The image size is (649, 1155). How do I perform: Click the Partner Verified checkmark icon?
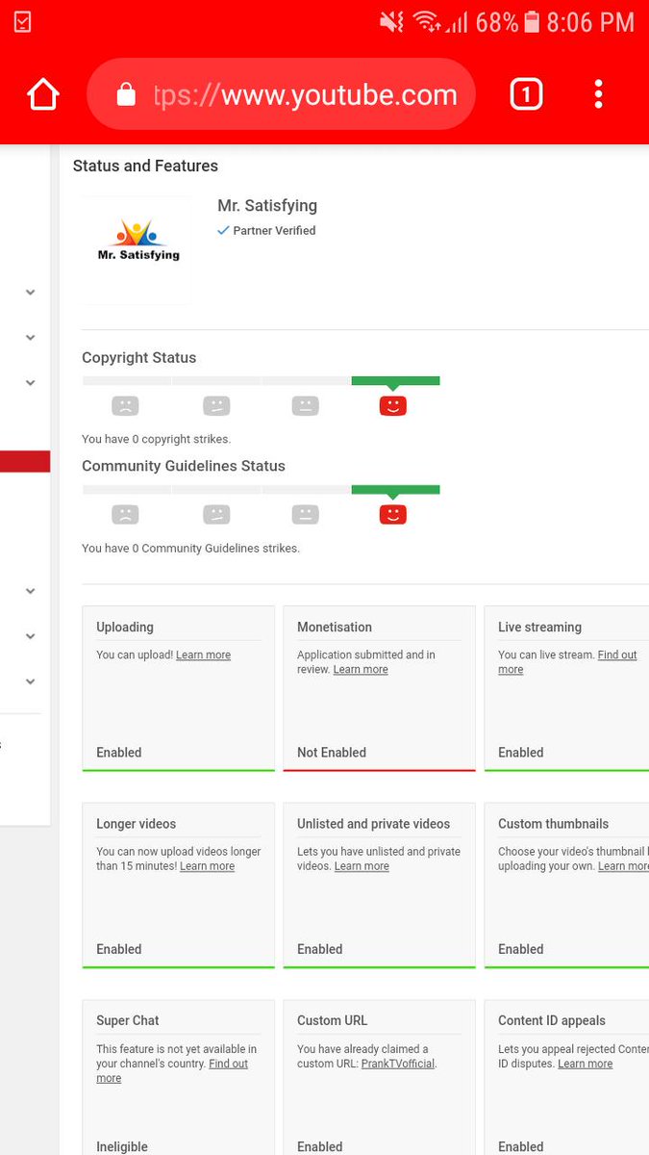[223, 231]
